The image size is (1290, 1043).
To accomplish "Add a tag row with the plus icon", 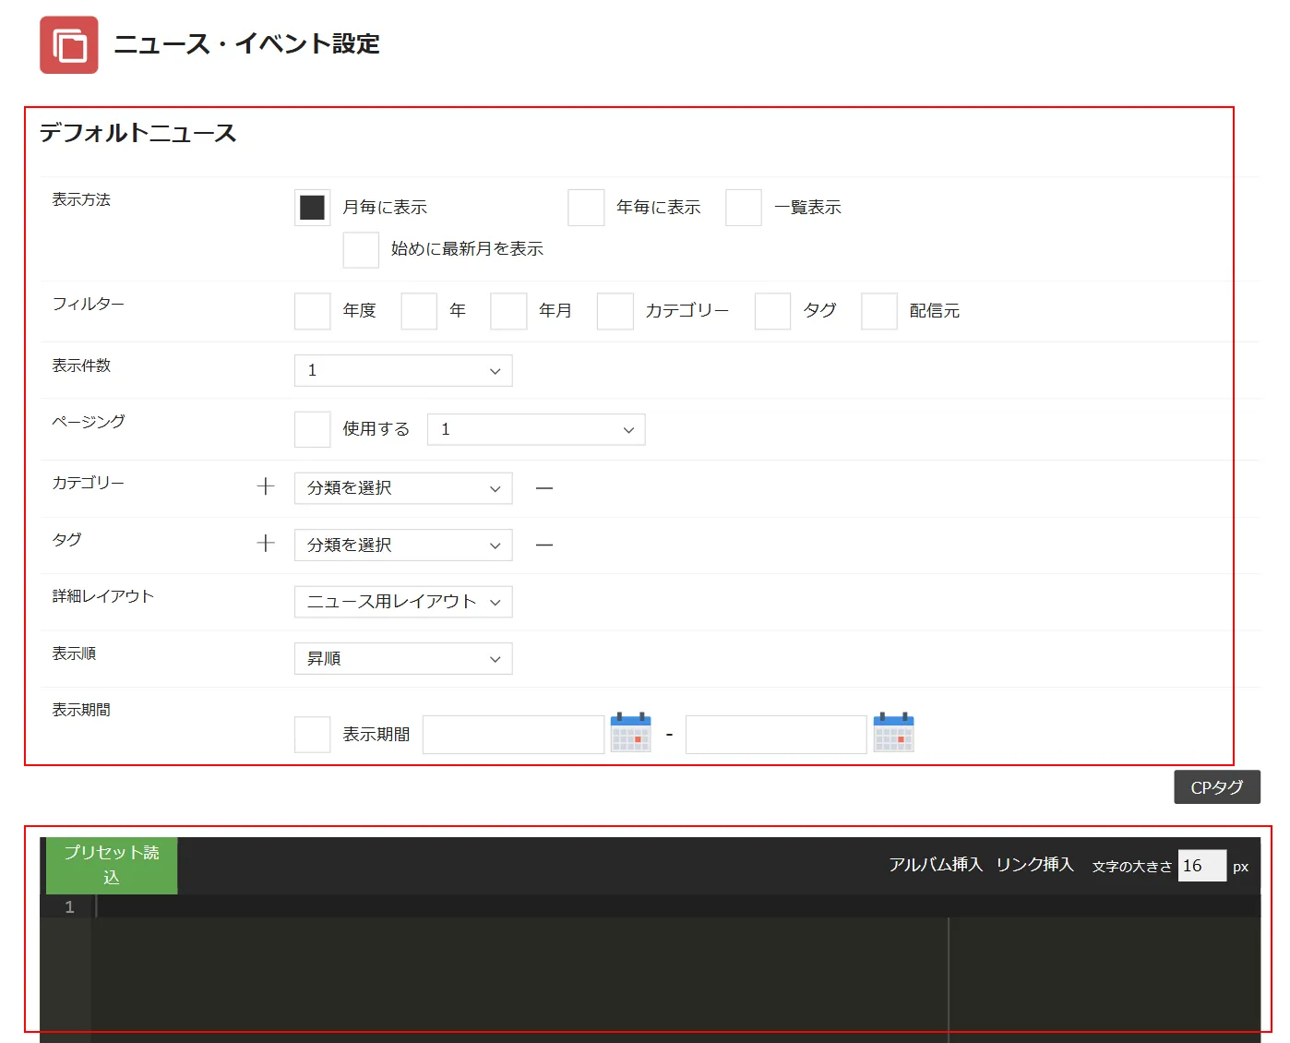I will 266,543.
